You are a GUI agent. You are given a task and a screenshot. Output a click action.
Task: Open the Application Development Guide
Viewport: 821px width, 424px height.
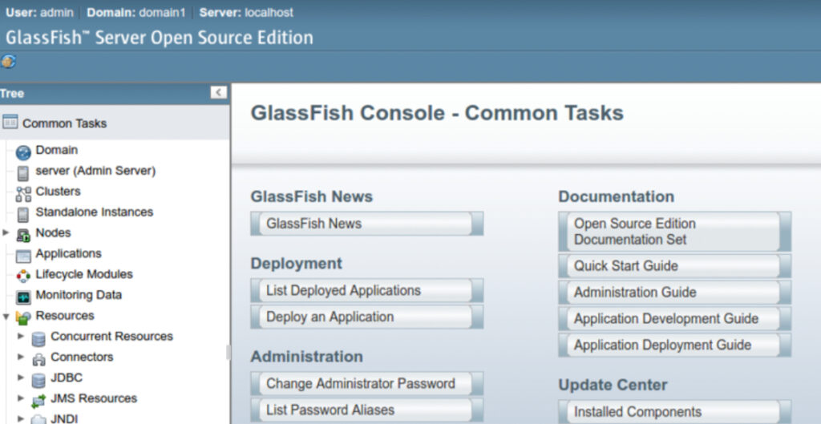coord(675,319)
